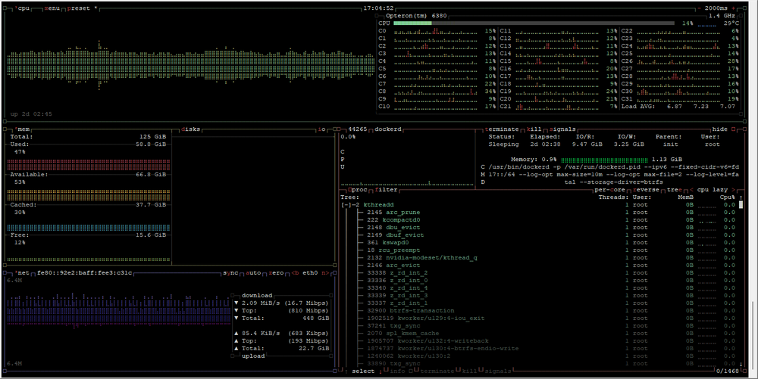
Task: Open signals list for dockerd
Action: pos(562,129)
